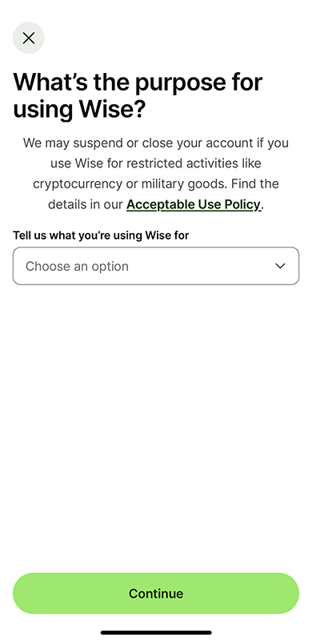
Task: Open the Acceptable Use Policy link
Action: click(x=194, y=204)
